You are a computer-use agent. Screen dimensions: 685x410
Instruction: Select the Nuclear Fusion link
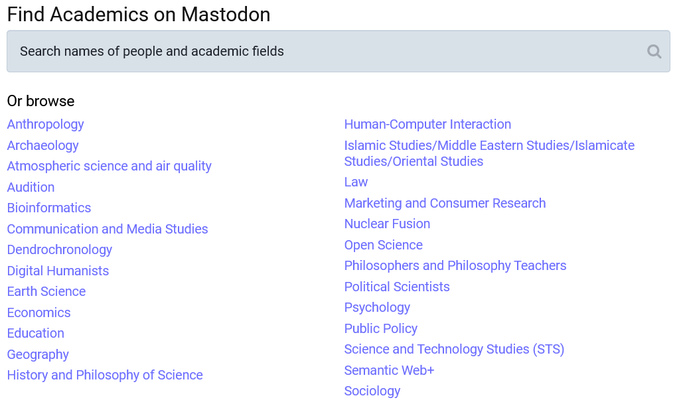387,224
